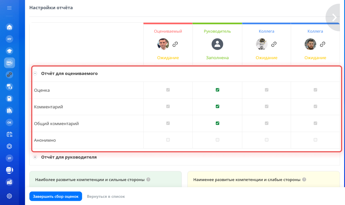The width and height of the screenshot is (345, 205).
Task: Open the calendar sidebar icon
Action: (9, 134)
